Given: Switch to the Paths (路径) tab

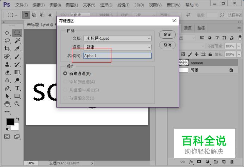Looking at the screenshot, I should coord(201,28).
